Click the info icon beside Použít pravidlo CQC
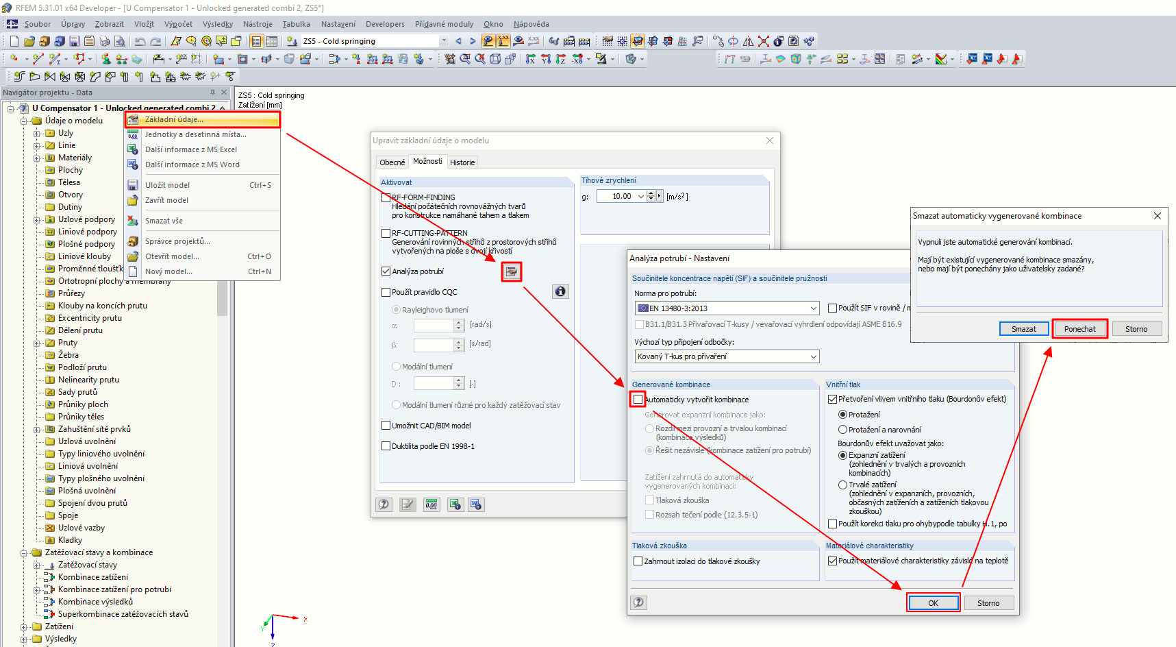 [560, 291]
